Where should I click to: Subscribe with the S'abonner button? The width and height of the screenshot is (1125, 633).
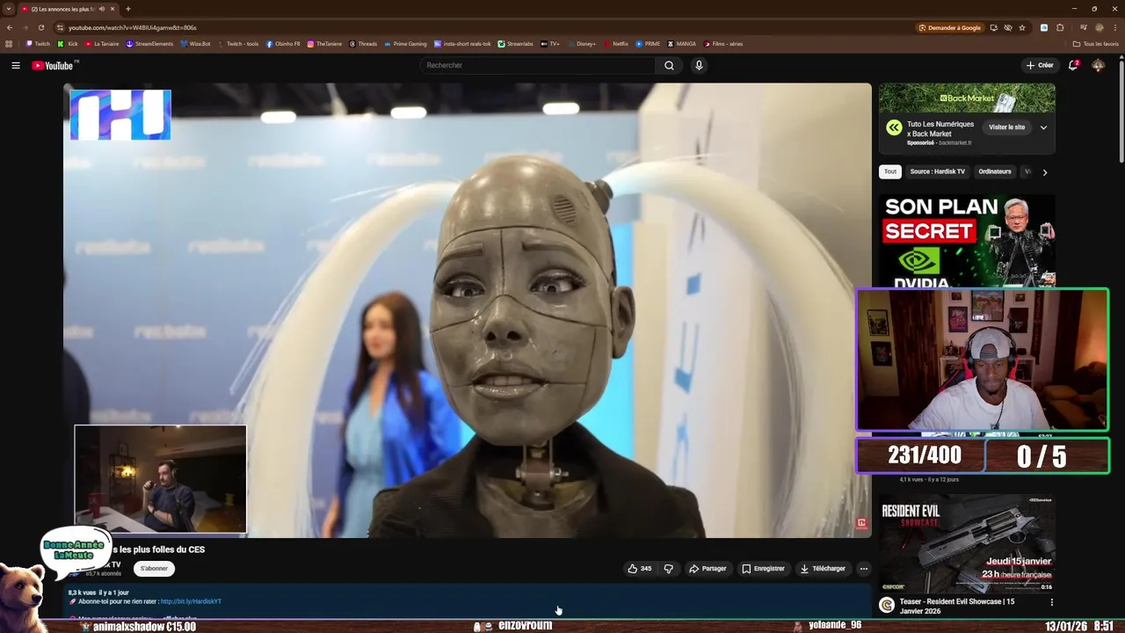(x=154, y=569)
